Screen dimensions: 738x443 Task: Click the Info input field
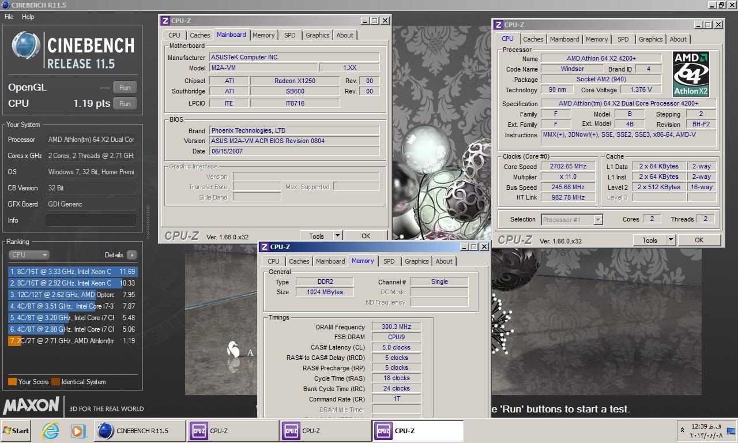(x=91, y=220)
